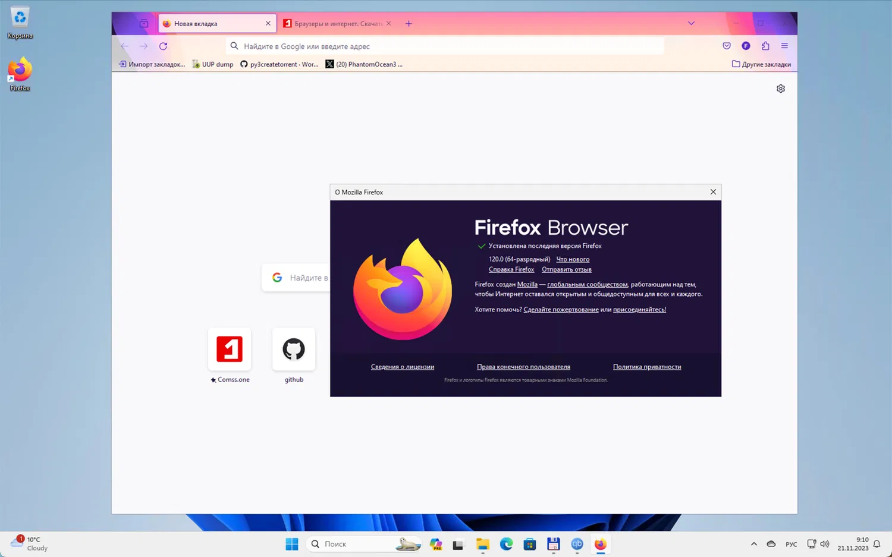Go back to the previous page
Screen dimensions: 892x557
coord(124,46)
